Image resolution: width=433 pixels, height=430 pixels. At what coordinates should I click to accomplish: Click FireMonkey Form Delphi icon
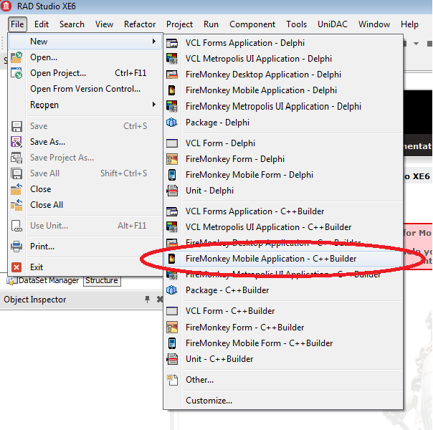[172, 159]
